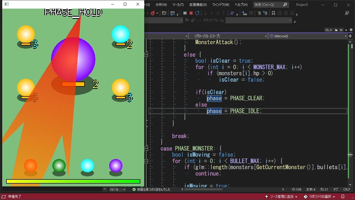Viewport: 355px width, 200px height.
Task: Toggle the bookmark icon in toolbar
Action: (x=273, y=13)
